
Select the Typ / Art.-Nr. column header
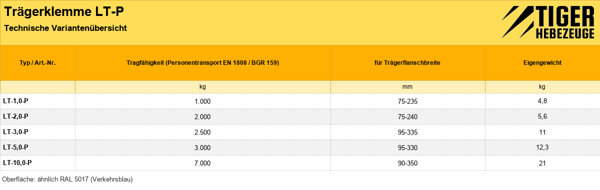[x=37, y=63]
